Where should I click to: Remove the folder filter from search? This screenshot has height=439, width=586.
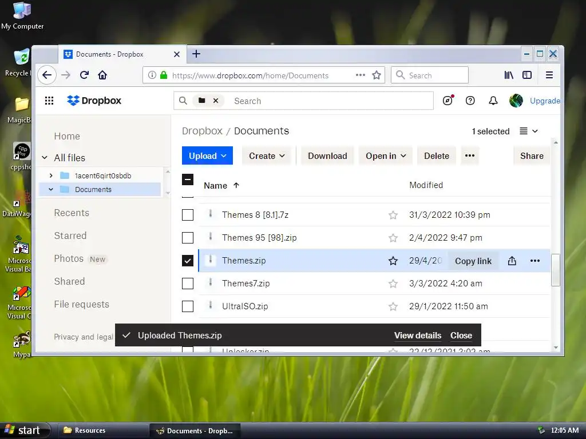coord(216,101)
